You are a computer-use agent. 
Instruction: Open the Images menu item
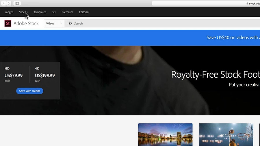coord(9,12)
